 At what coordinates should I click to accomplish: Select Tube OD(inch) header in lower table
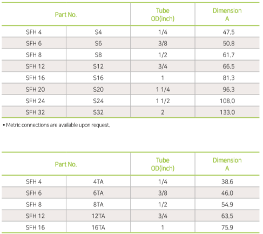163,164
